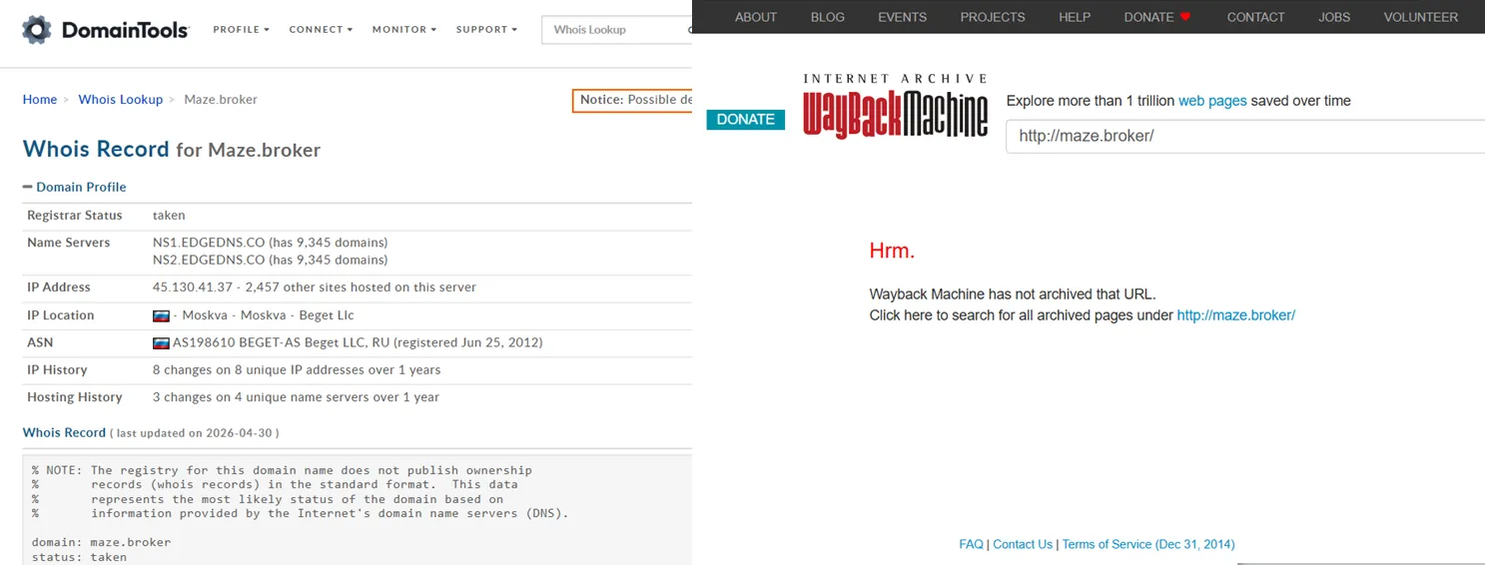The width and height of the screenshot is (1485, 565).
Task: Open the SUPPORT dropdown menu
Action: pyautogui.click(x=486, y=30)
